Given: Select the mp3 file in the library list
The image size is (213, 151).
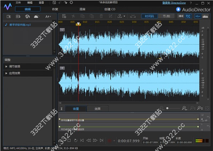Looking at the screenshot, I should [x=28, y=25].
